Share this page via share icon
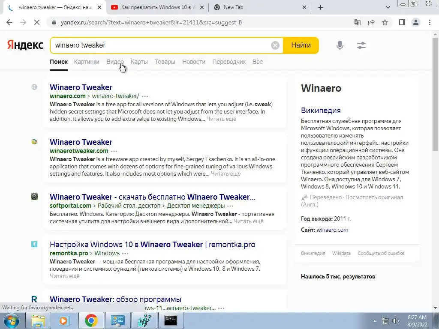Viewport: 439px width, 329px height. 371,22
